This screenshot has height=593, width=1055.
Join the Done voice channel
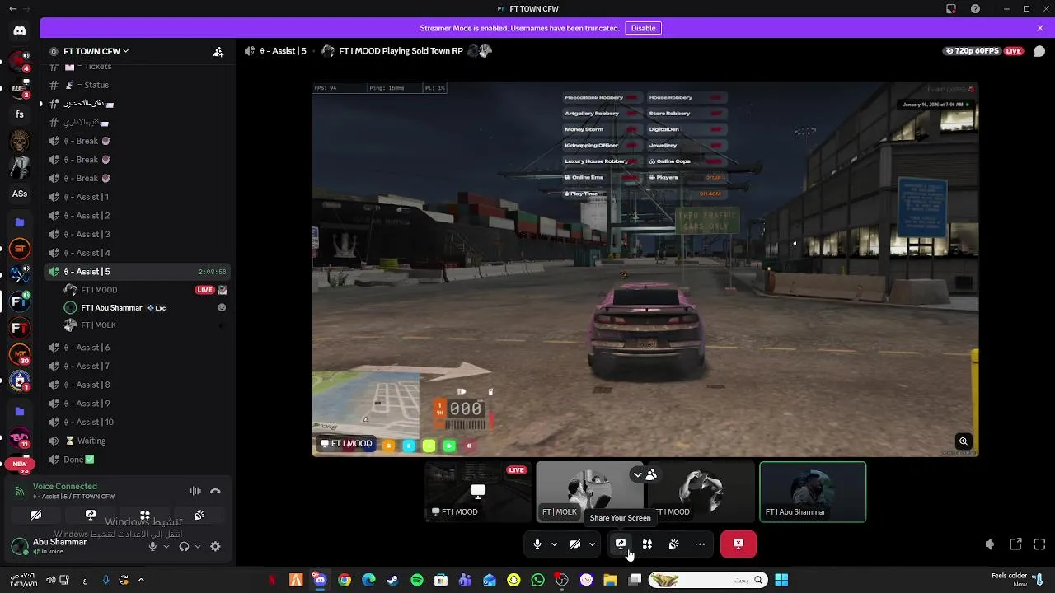(x=138, y=460)
